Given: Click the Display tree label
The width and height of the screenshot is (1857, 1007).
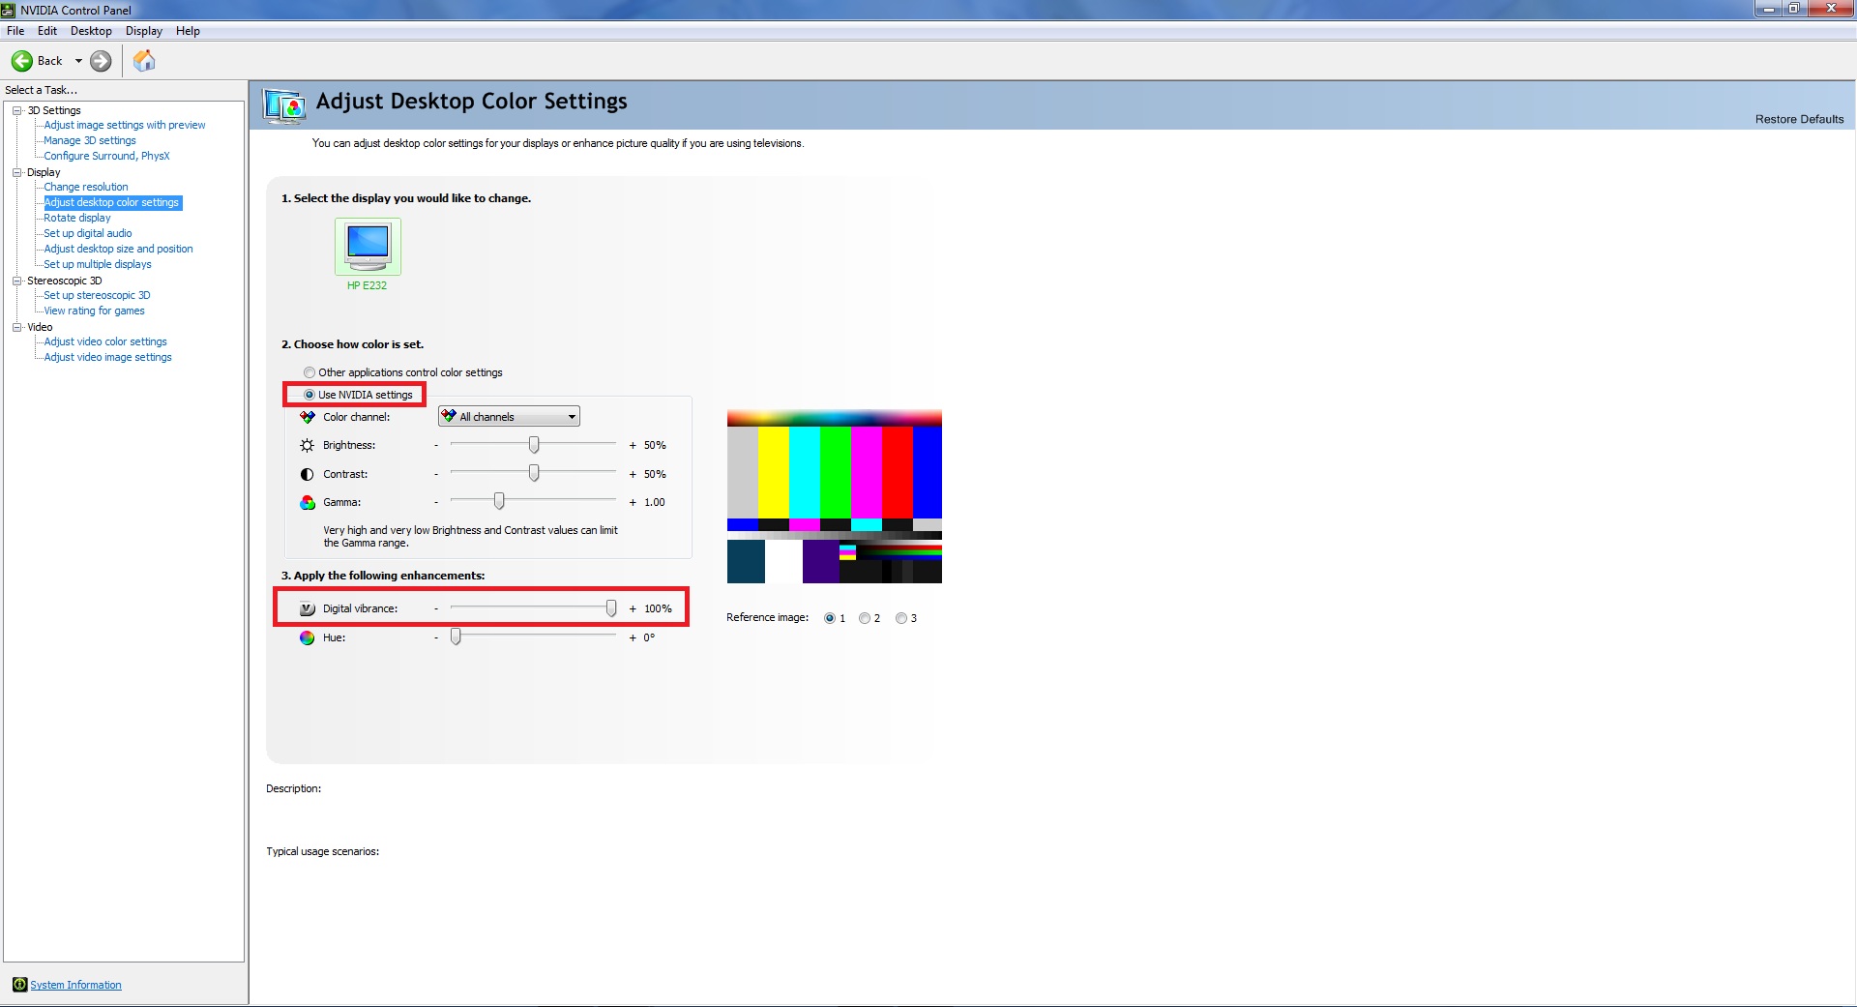Looking at the screenshot, I should (x=44, y=172).
